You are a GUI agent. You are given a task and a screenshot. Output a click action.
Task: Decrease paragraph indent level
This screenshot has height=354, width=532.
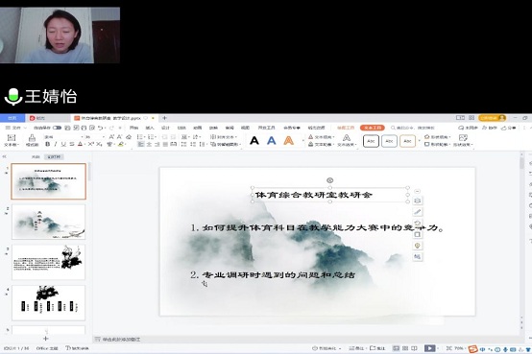[164, 137]
